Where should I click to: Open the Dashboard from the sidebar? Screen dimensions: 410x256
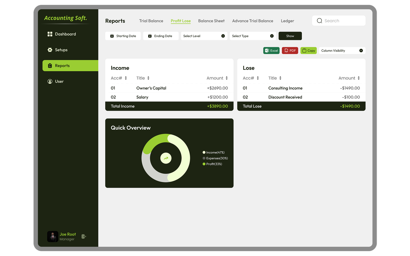(x=50, y=34)
